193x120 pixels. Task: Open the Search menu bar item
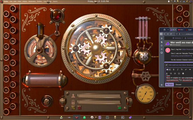[55, 1]
